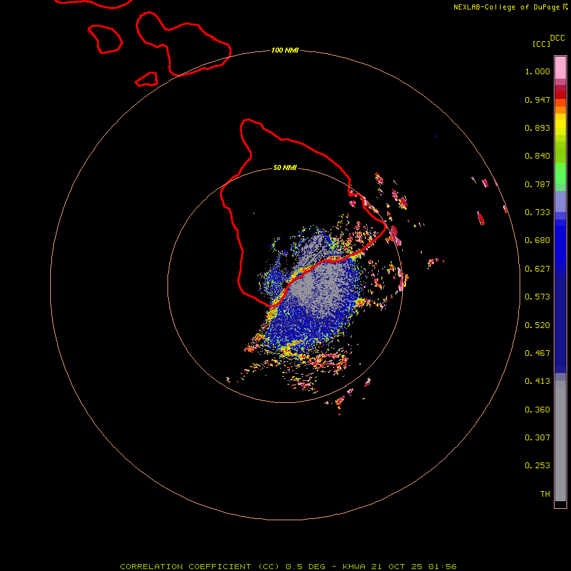The image size is (571, 571).
Task: Click the 0.840 value on the color scale
Action: (x=537, y=156)
